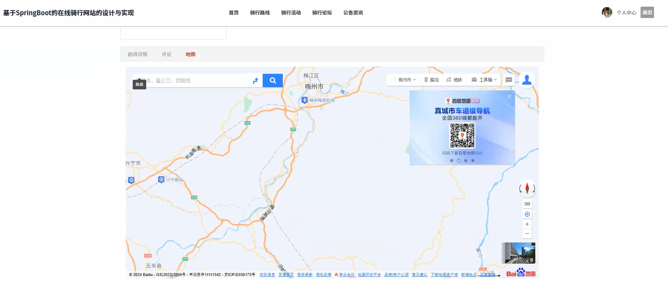Click the blue user avatar on the map
This screenshot has width=668, height=304.
(x=527, y=79)
